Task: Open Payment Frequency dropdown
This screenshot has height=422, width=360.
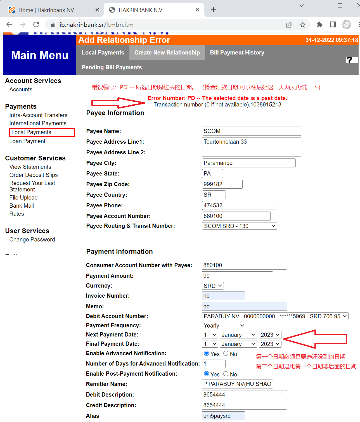Action: [224, 326]
